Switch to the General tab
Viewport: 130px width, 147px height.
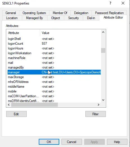click(11, 13)
